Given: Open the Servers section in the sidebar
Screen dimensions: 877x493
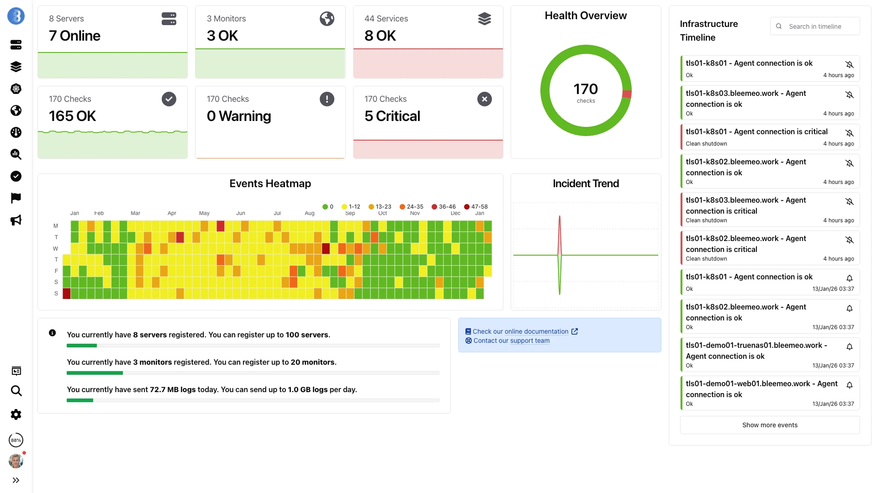Looking at the screenshot, I should (16, 44).
